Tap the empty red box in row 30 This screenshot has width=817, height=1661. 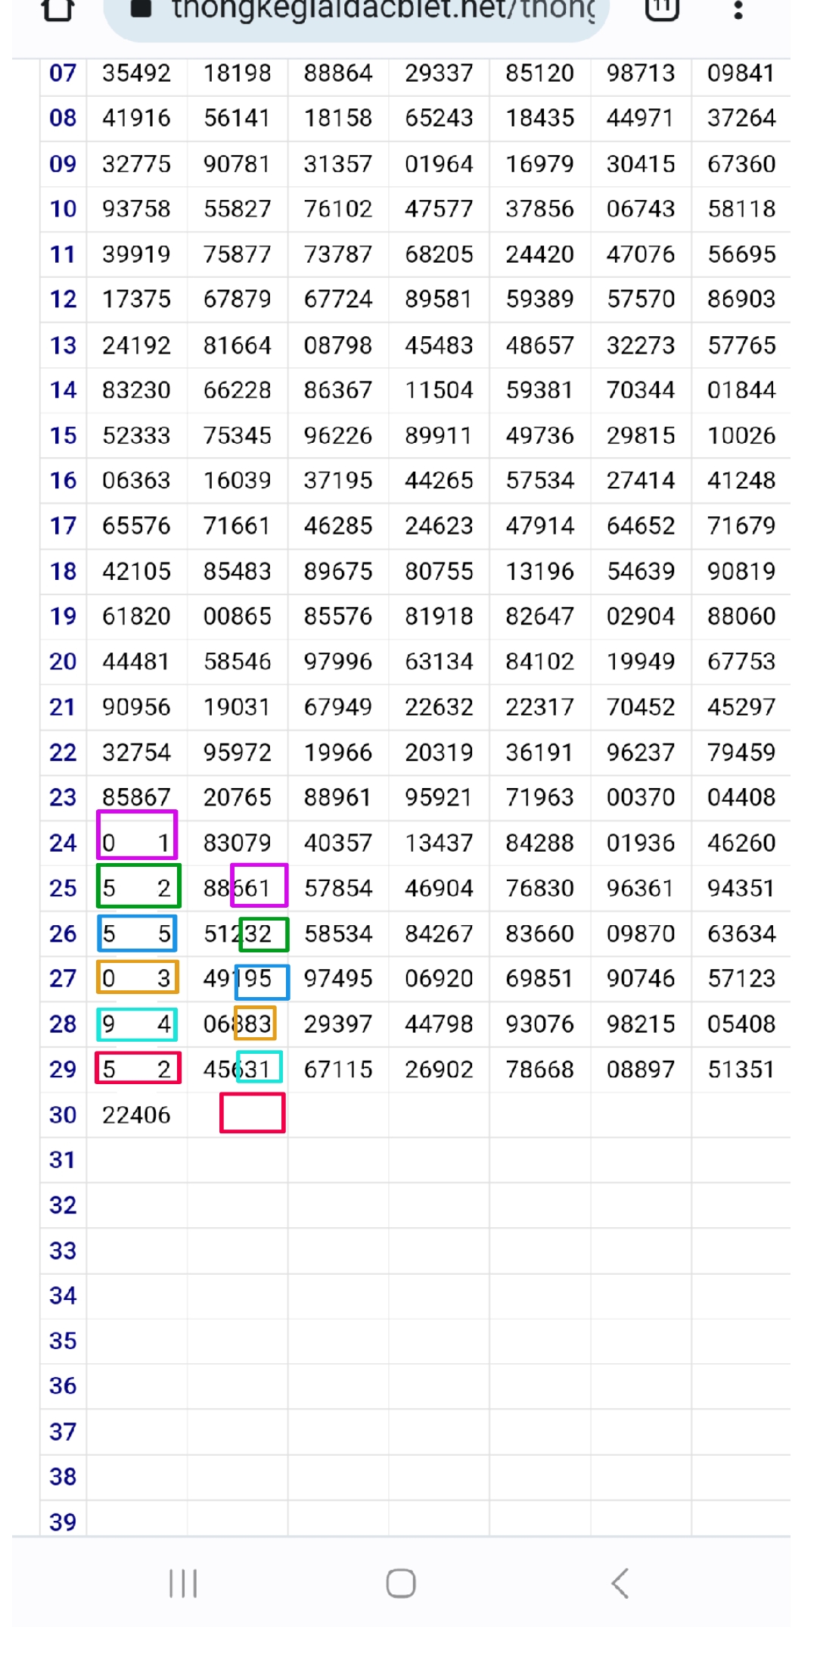(252, 1113)
